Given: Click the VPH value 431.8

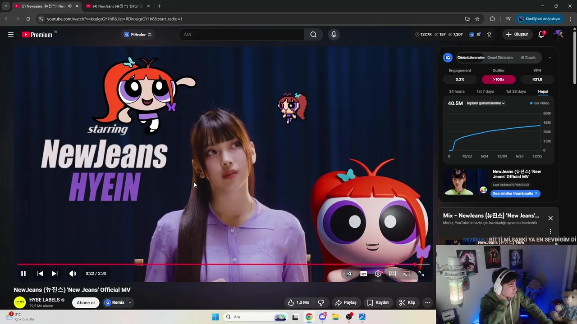Looking at the screenshot, I should click(537, 79).
